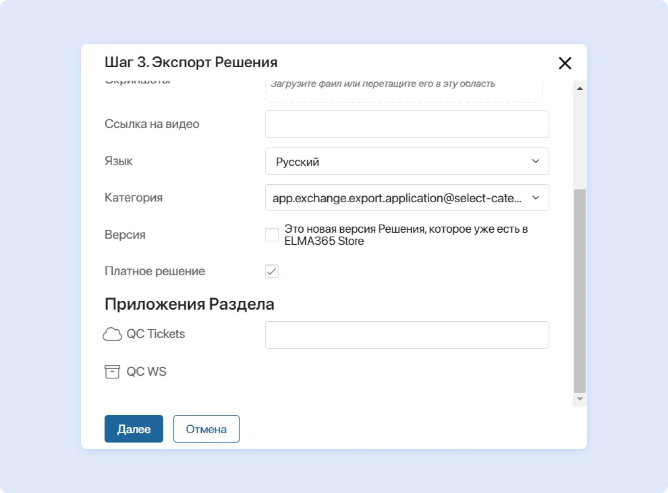
Task: Click the chevron in the Язык field
Action: click(x=536, y=161)
